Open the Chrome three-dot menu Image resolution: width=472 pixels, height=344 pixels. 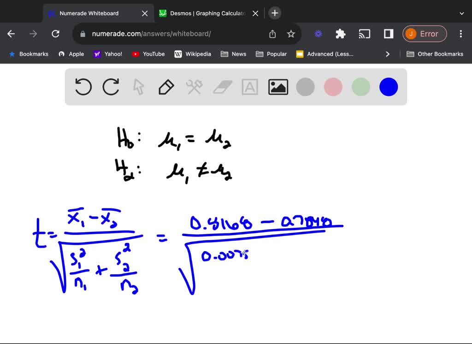pyautogui.click(x=460, y=34)
